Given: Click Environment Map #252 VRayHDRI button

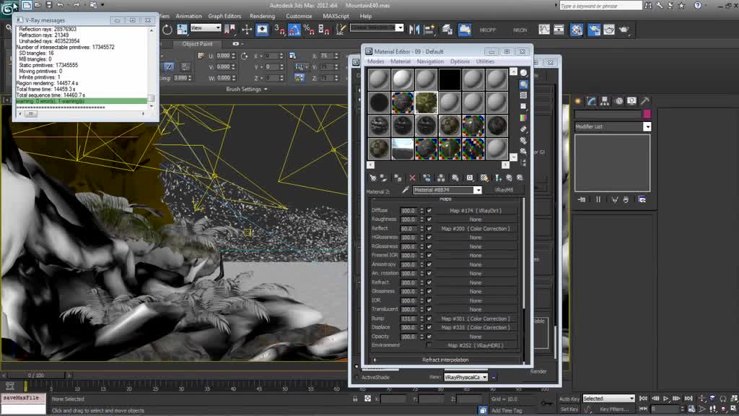Looking at the screenshot, I should 476,345.
